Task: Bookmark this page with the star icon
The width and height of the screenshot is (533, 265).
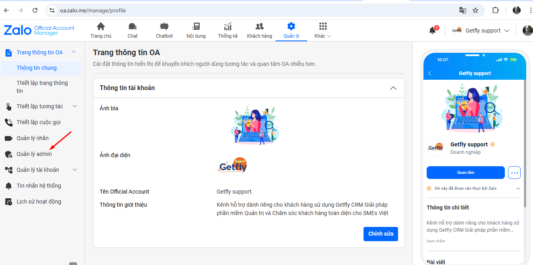Action: click(x=475, y=10)
